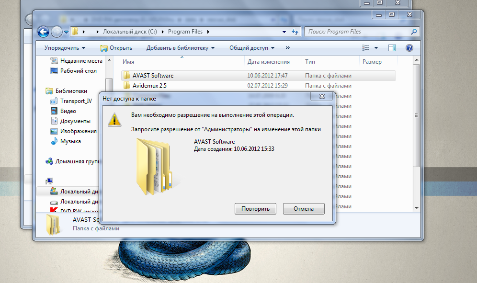This screenshot has width=477, height=283.
Task: Open Добавить в библиотеку menu
Action: tap(181, 48)
